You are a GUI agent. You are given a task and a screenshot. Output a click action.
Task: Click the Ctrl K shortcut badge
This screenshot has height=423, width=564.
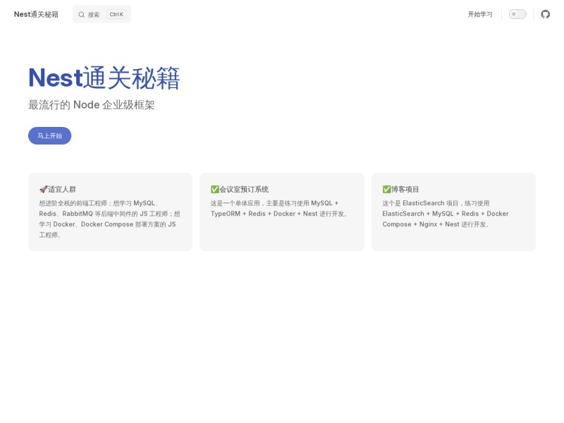pos(116,14)
